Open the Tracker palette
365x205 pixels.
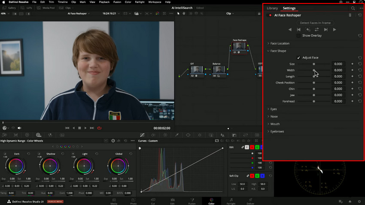tap(200, 135)
